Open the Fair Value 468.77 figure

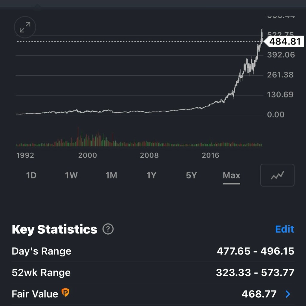pos(259,294)
